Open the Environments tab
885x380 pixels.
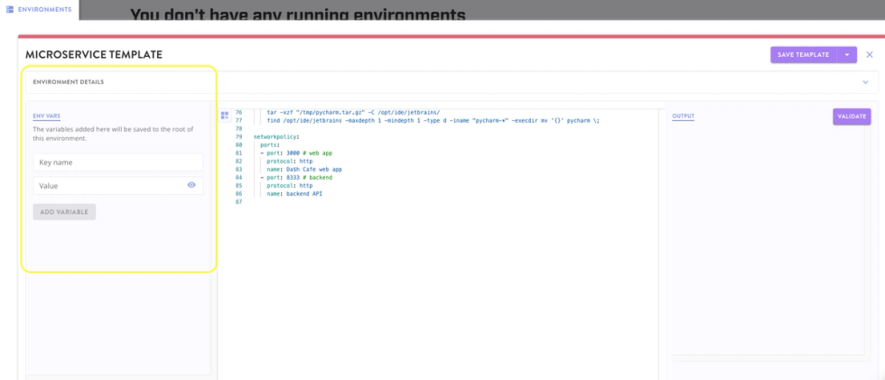point(38,10)
